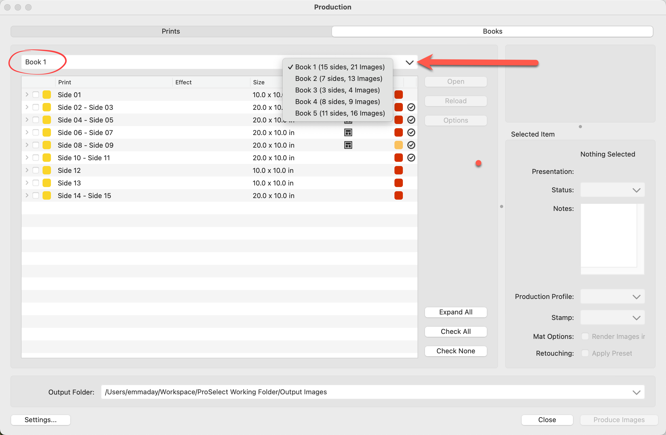
Task: Open the Output Folder dropdown arrow
Action: pos(636,392)
